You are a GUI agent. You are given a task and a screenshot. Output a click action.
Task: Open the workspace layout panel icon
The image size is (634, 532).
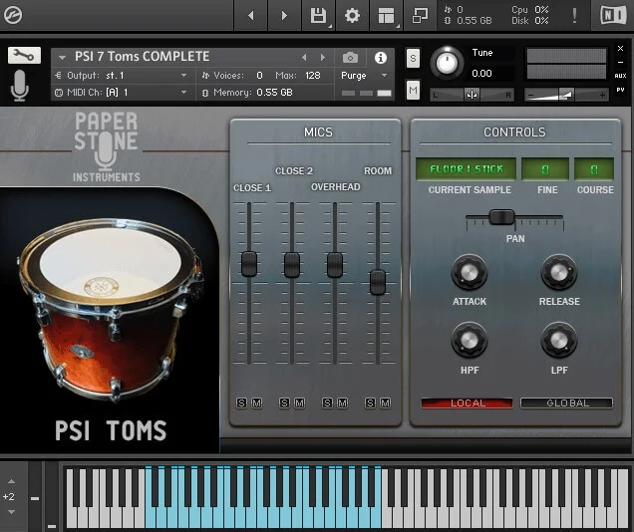pyautogui.click(x=386, y=15)
